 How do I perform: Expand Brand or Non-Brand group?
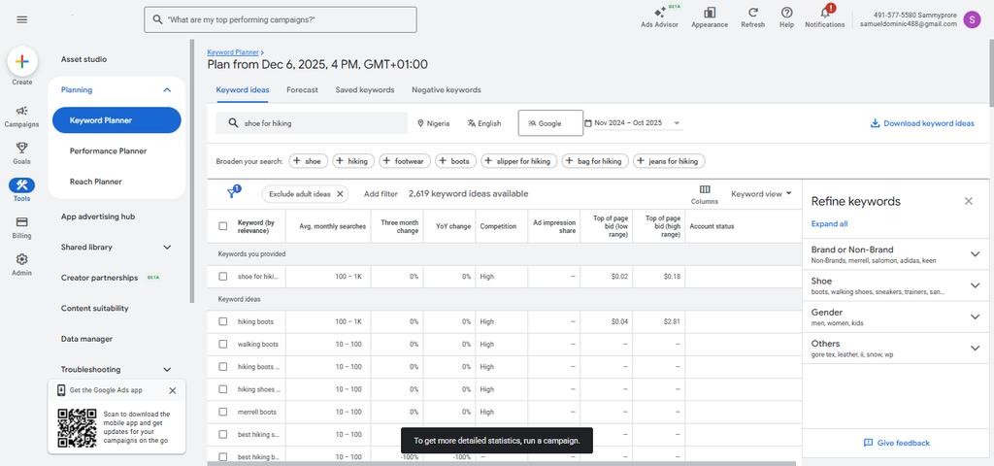[x=975, y=254]
